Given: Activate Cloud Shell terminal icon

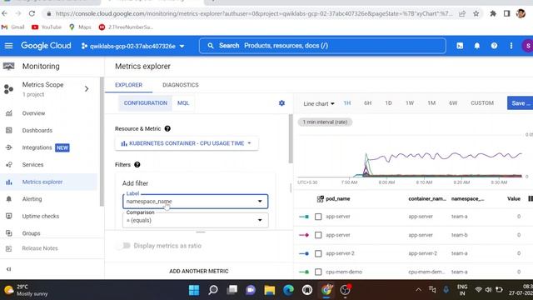Looking at the screenshot, I should pos(460,46).
